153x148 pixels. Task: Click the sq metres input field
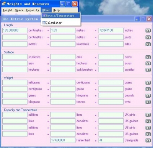click(x=15, y=57)
